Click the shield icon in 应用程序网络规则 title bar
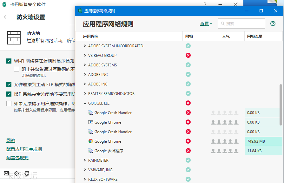 tap(80, 11)
